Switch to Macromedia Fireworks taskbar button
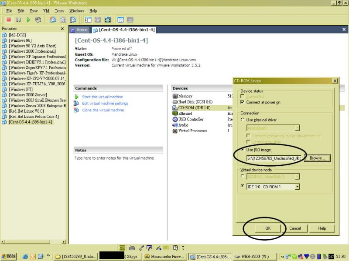The image size is (349, 261). tap(165, 257)
